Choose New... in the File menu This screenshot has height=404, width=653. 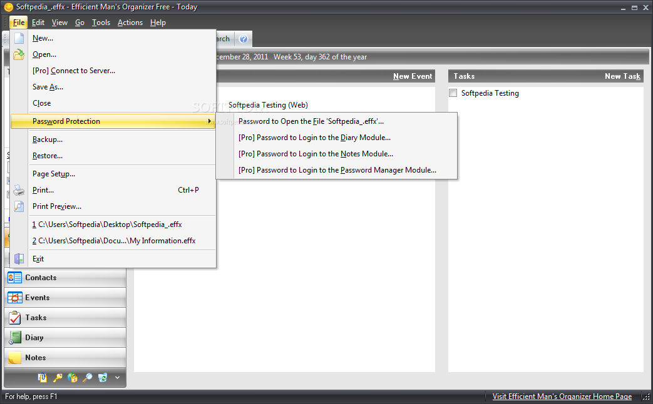point(113,38)
